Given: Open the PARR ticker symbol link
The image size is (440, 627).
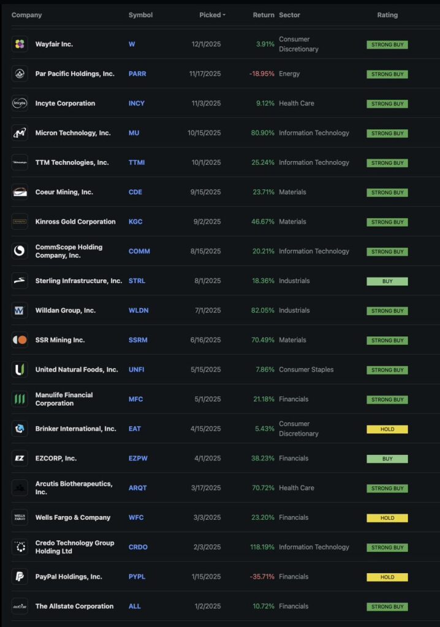Looking at the screenshot, I should 137,74.
